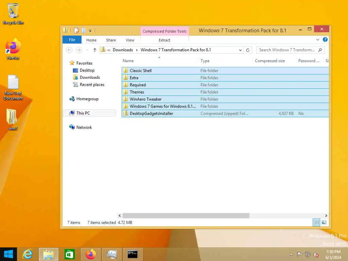Viewport: 348px width, 261px height.
Task: Click the muted volume tray icon
Action: 316,255
